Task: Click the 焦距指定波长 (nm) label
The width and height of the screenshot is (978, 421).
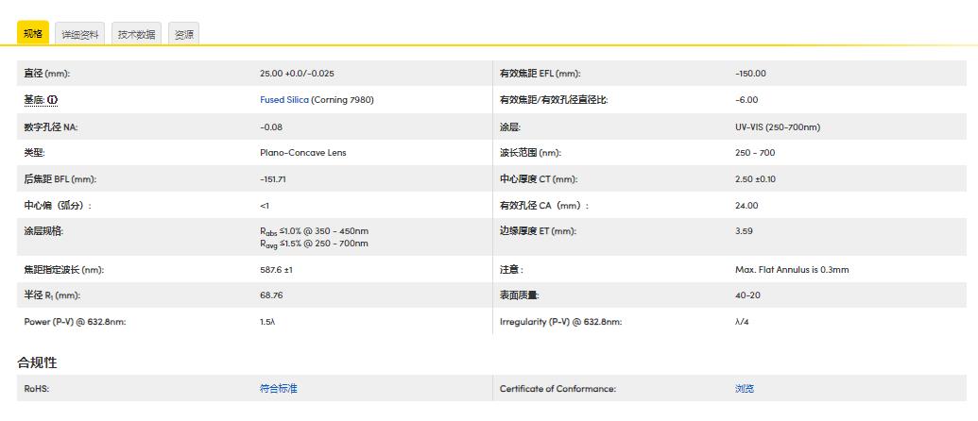Action: 63,270
